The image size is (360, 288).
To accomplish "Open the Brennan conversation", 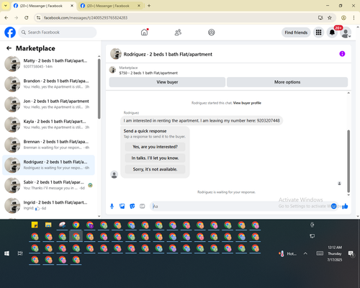I will pos(48,145).
